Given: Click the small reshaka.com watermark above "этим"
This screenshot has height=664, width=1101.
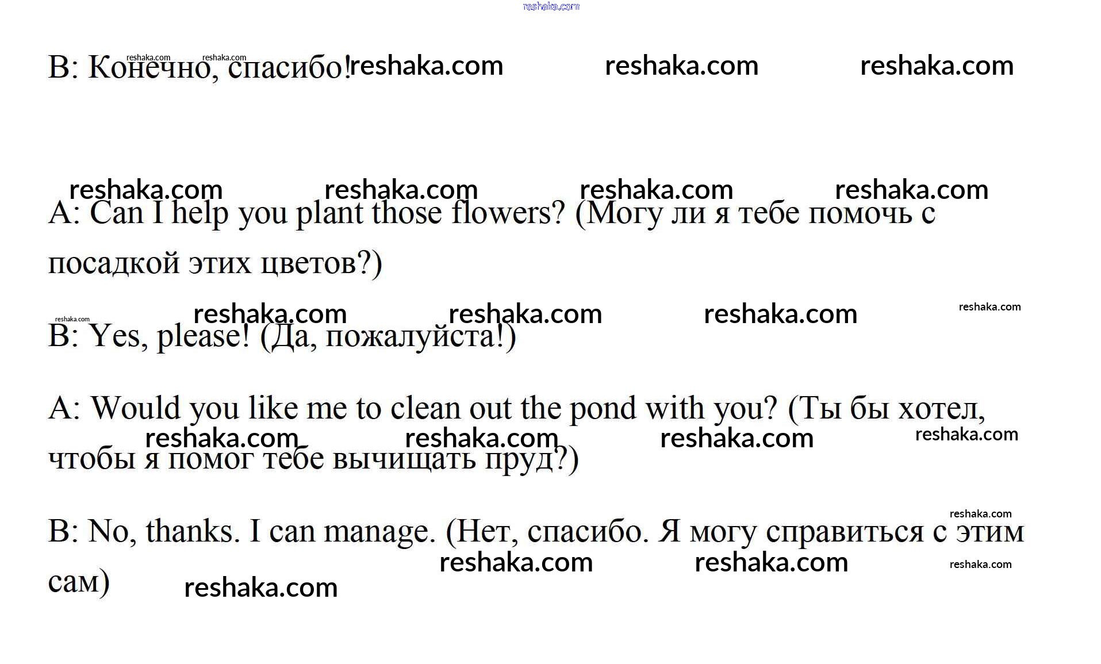Looking at the screenshot, I should [x=980, y=514].
